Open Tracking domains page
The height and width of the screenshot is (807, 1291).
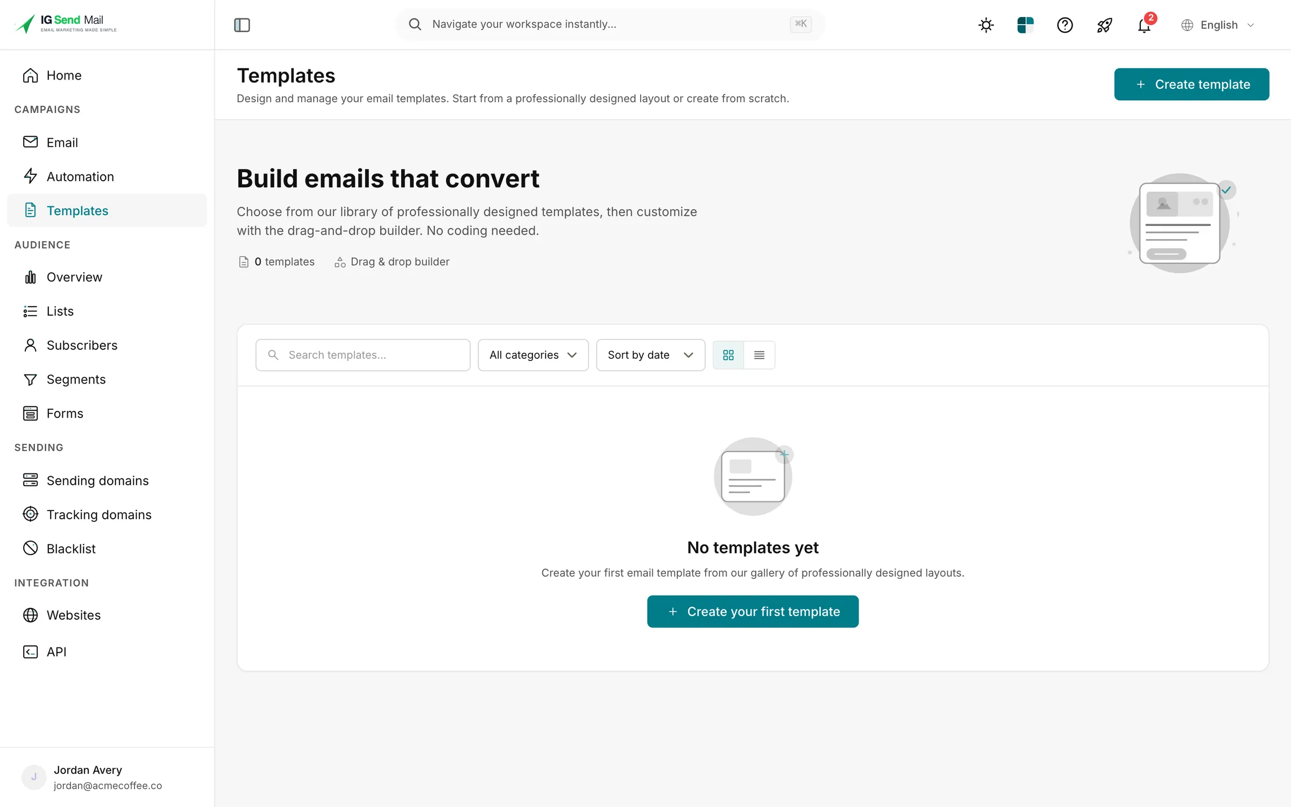pyautogui.click(x=107, y=514)
